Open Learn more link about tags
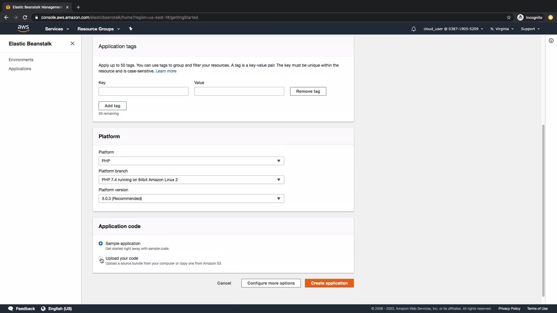The image size is (557, 313). [x=166, y=71]
